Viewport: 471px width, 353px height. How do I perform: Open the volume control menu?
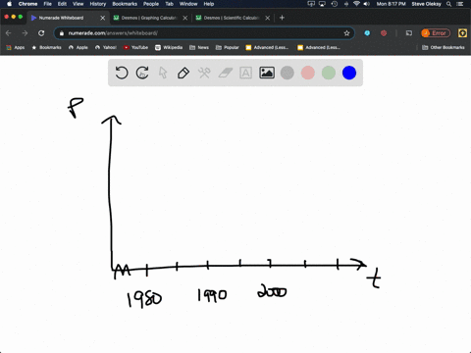[x=367, y=4]
